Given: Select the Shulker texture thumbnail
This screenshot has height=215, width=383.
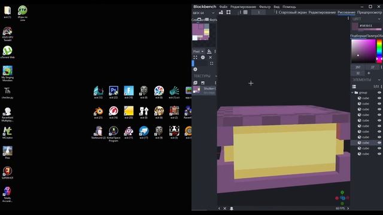Looking at the screenshot, I should tap(197, 90).
